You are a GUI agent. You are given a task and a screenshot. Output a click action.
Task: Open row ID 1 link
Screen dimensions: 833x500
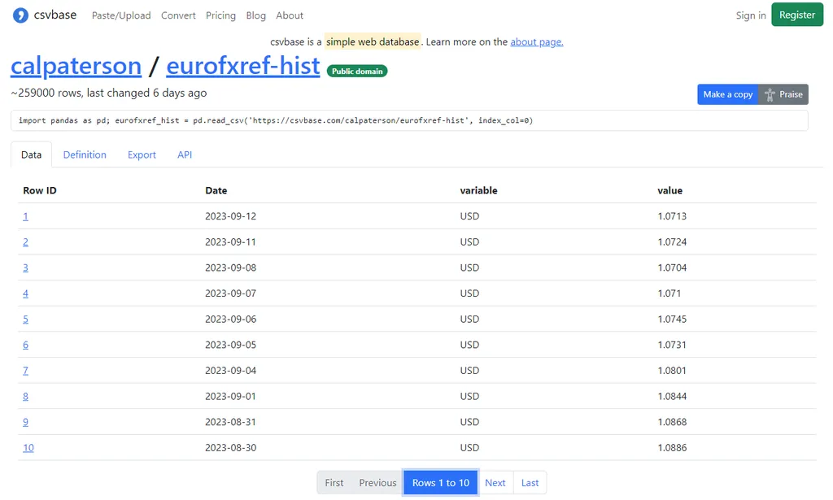(x=25, y=216)
